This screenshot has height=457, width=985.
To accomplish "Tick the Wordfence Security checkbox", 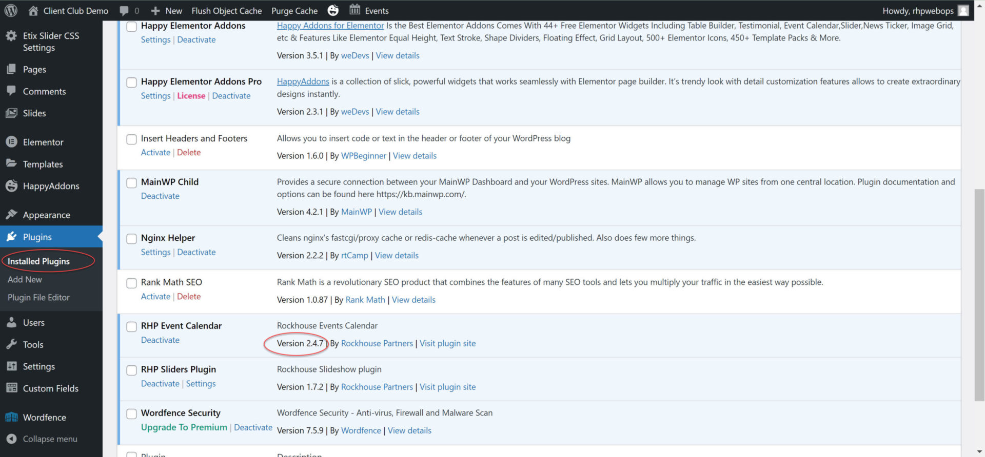I will pos(132,413).
